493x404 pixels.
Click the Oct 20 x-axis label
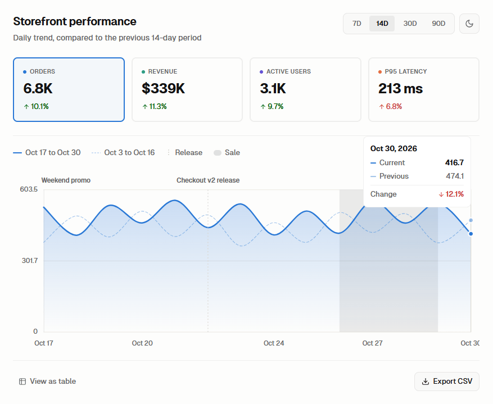tap(142, 343)
